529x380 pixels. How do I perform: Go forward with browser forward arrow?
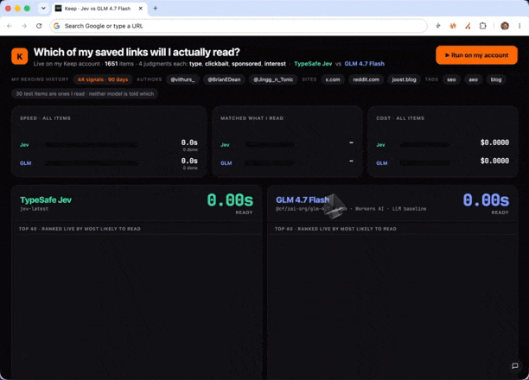(24, 26)
